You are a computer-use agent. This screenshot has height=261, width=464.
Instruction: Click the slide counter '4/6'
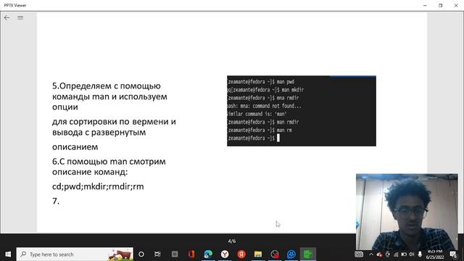pyautogui.click(x=232, y=241)
